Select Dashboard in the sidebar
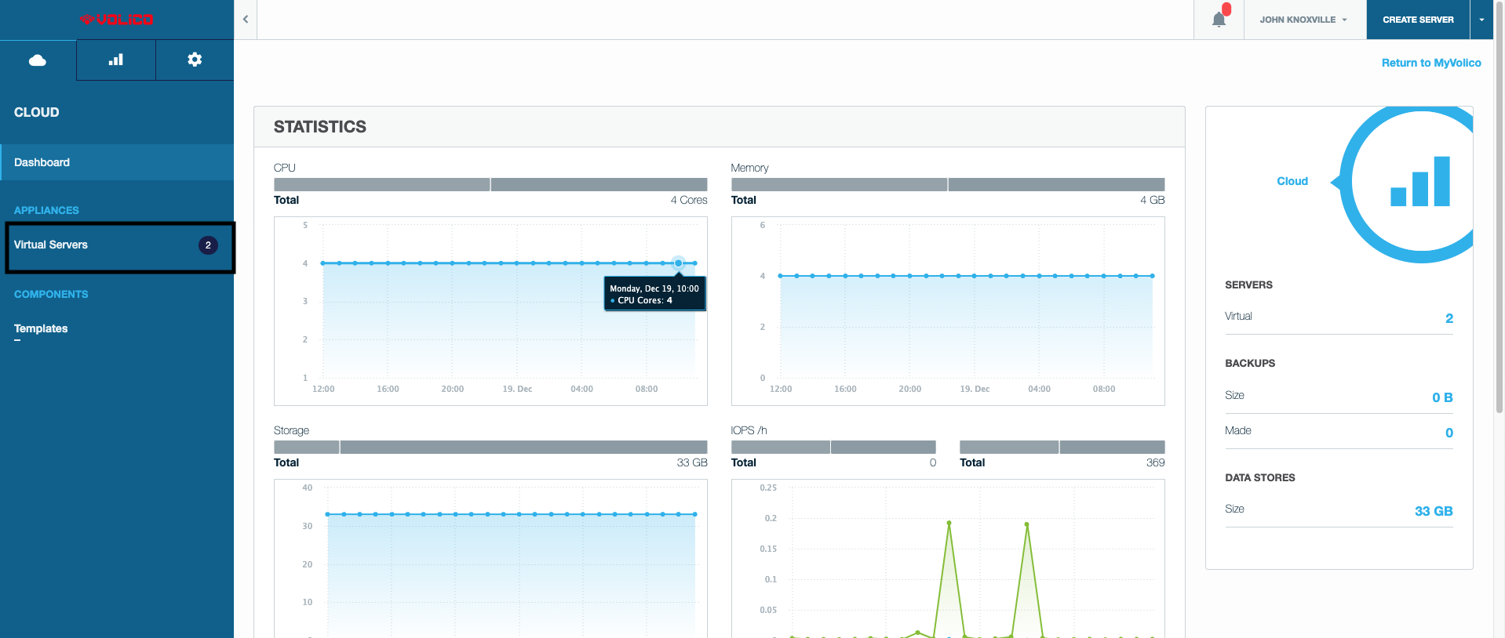 (x=42, y=162)
